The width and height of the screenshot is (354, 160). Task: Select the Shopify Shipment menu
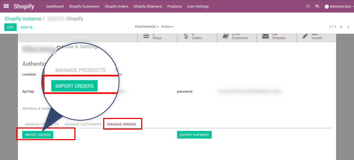point(148,6)
